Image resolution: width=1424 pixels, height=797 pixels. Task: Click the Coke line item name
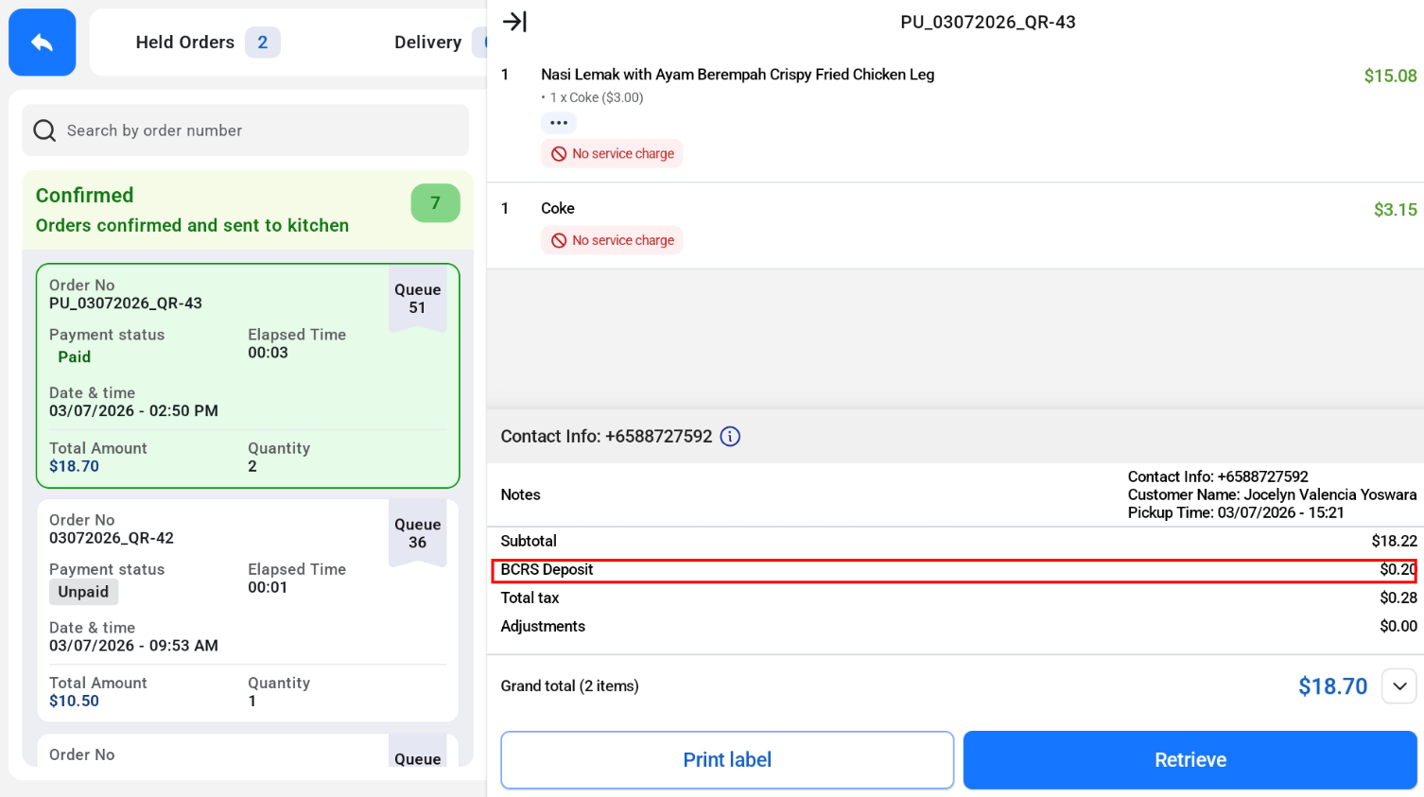pyautogui.click(x=558, y=209)
